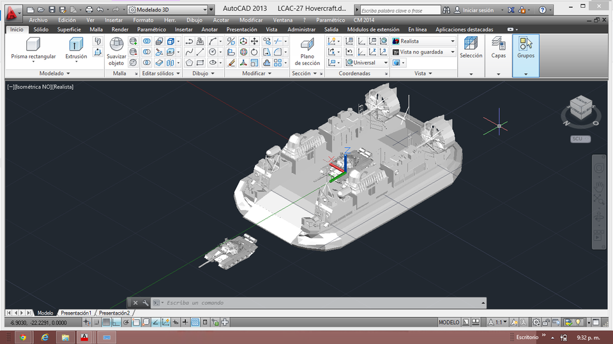Open the Realista visual style dropdown
The height and width of the screenshot is (344, 613).
coord(424,41)
